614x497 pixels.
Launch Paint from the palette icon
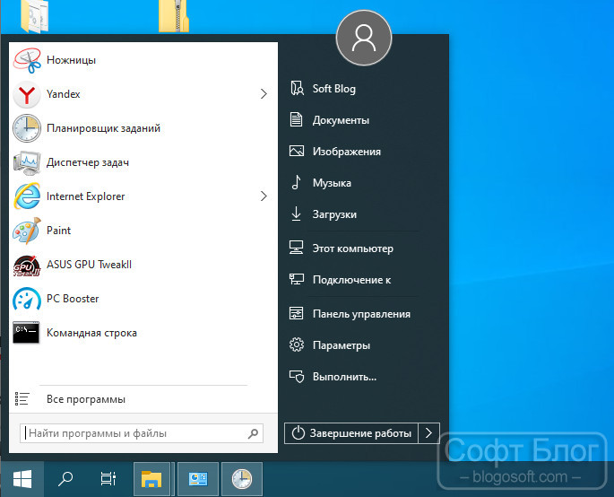[27, 231]
